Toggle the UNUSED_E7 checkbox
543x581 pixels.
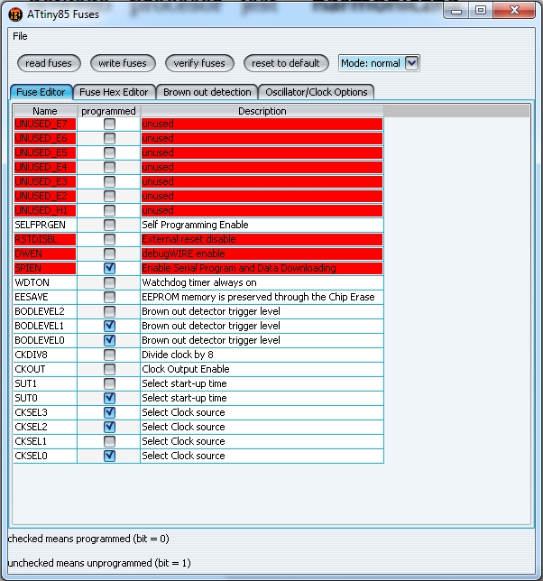tap(109, 124)
